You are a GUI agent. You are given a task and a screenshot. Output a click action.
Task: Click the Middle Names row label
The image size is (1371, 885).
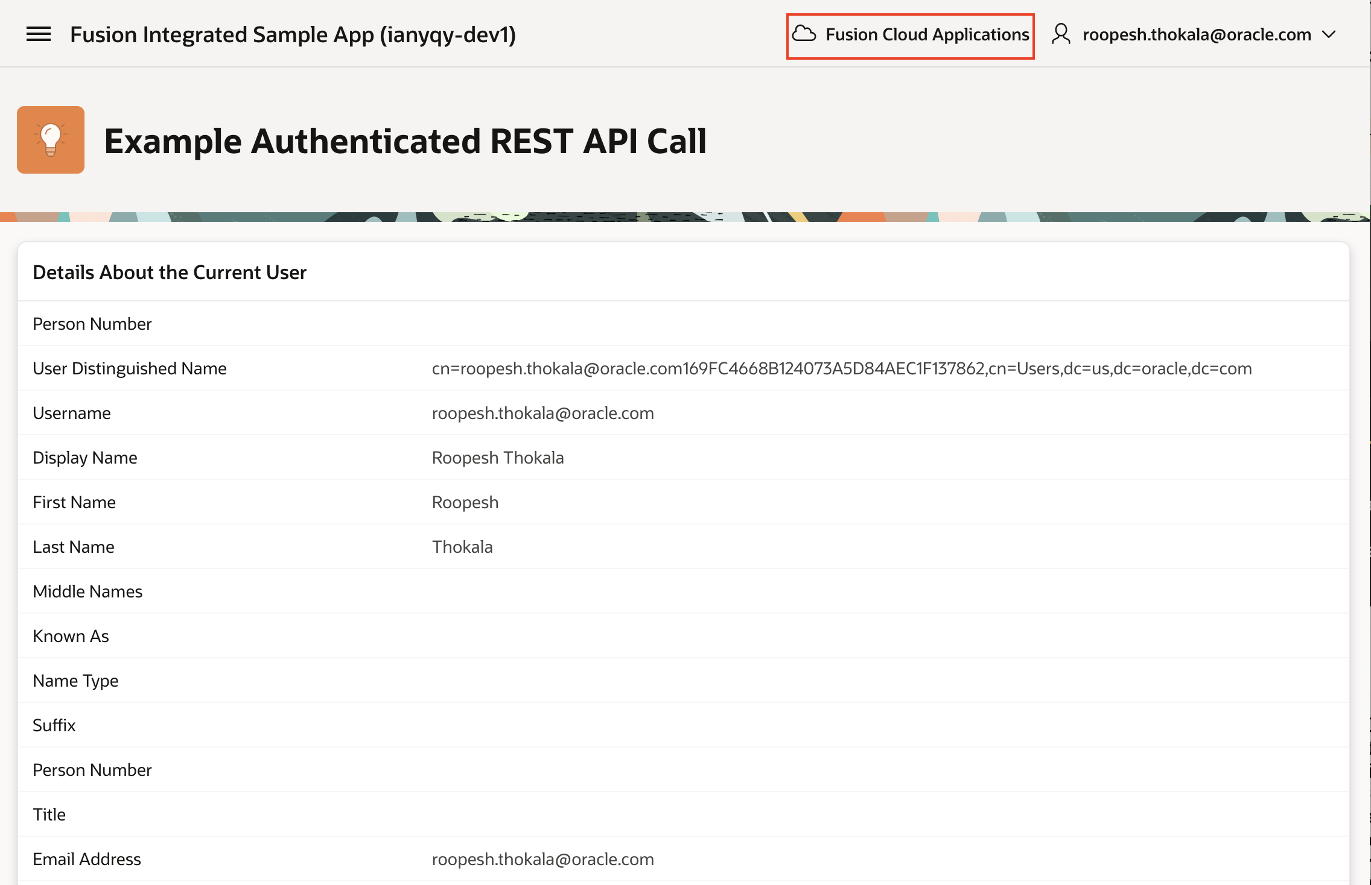pos(87,591)
